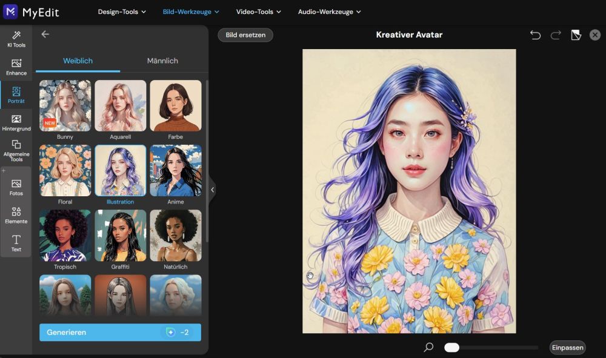Image resolution: width=606 pixels, height=358 pixels.
Task: Open the Audio-Werkzeuge dropdown
Action: [x=329, y=12]
